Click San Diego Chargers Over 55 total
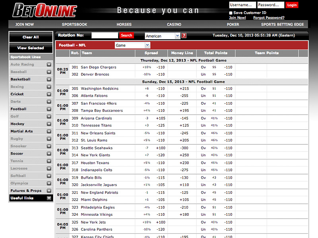Image resolution: width=318 pixels, height=238 pixels. [x=216, y=67]
